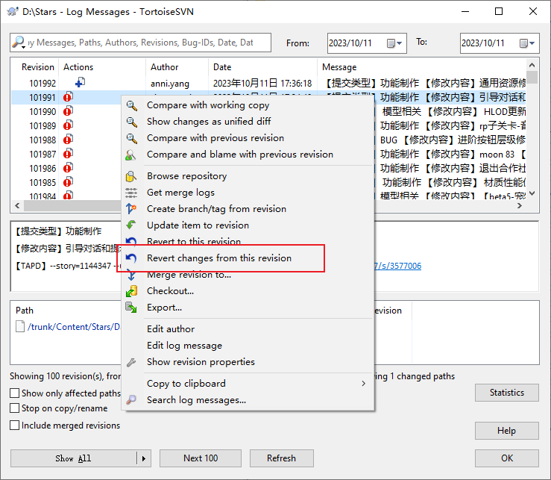Click the Update item to revision icon
This screenshot has width=551, height=480.
pos(131,225)
